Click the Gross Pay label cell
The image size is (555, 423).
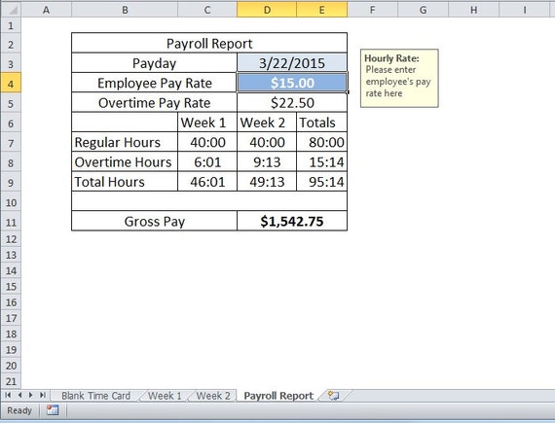click(x=154, y=222)
